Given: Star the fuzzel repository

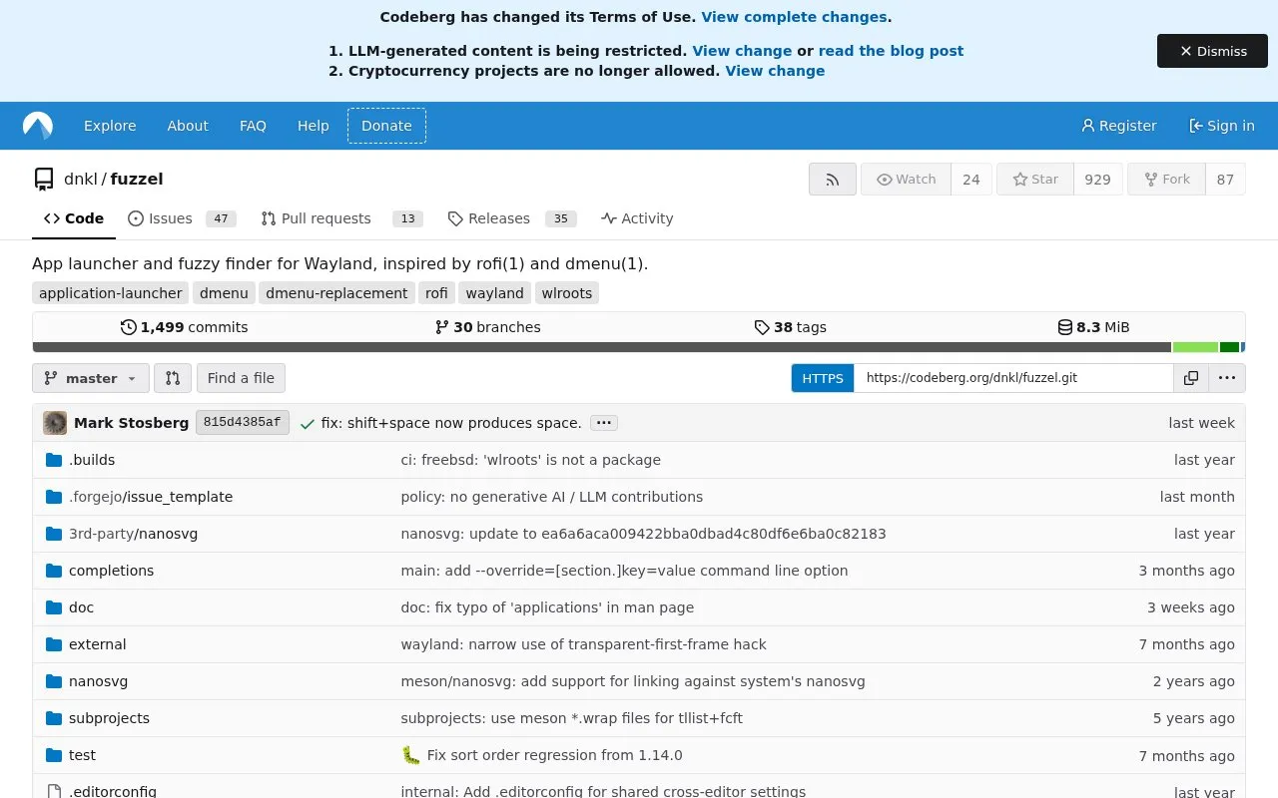Looking at the screenshot, I should [x=1035, y=180].
